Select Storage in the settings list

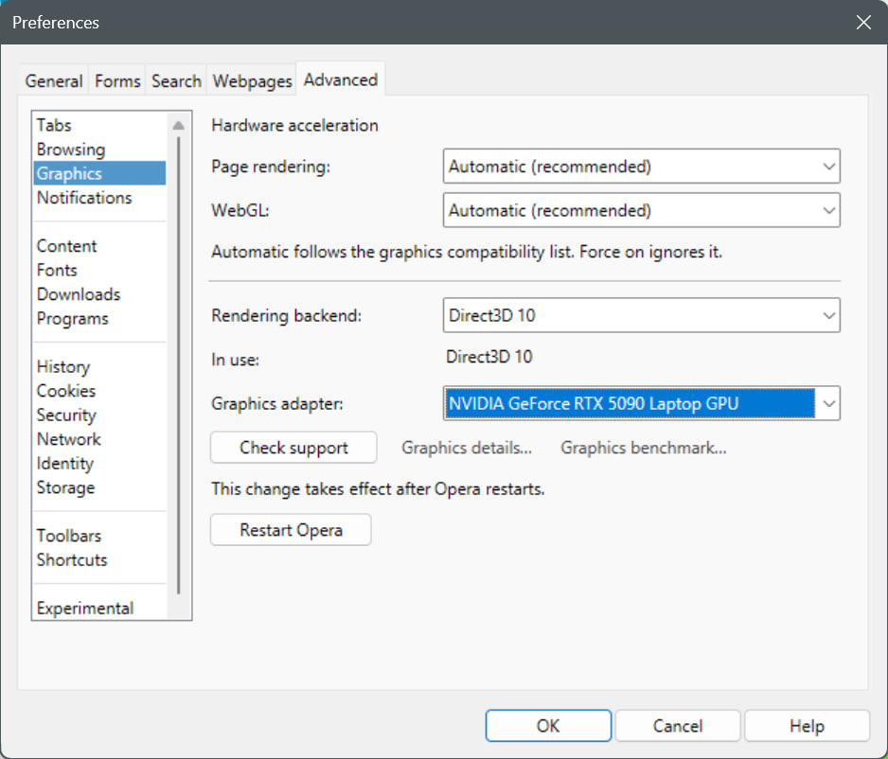point(99,487)
